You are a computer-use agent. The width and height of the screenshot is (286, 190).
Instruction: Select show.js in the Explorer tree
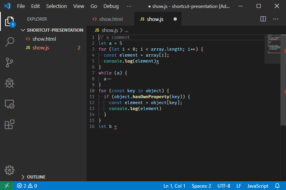[x=41, y=48]
